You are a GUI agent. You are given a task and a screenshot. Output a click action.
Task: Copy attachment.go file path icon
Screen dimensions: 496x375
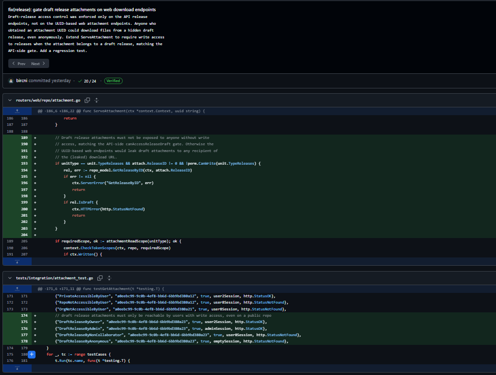(87, 100)
